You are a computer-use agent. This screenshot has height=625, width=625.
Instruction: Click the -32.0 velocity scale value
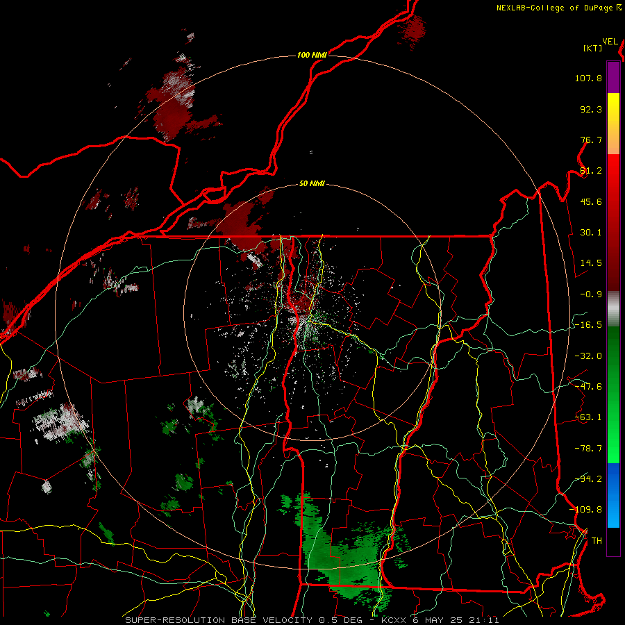pos(588,356)
